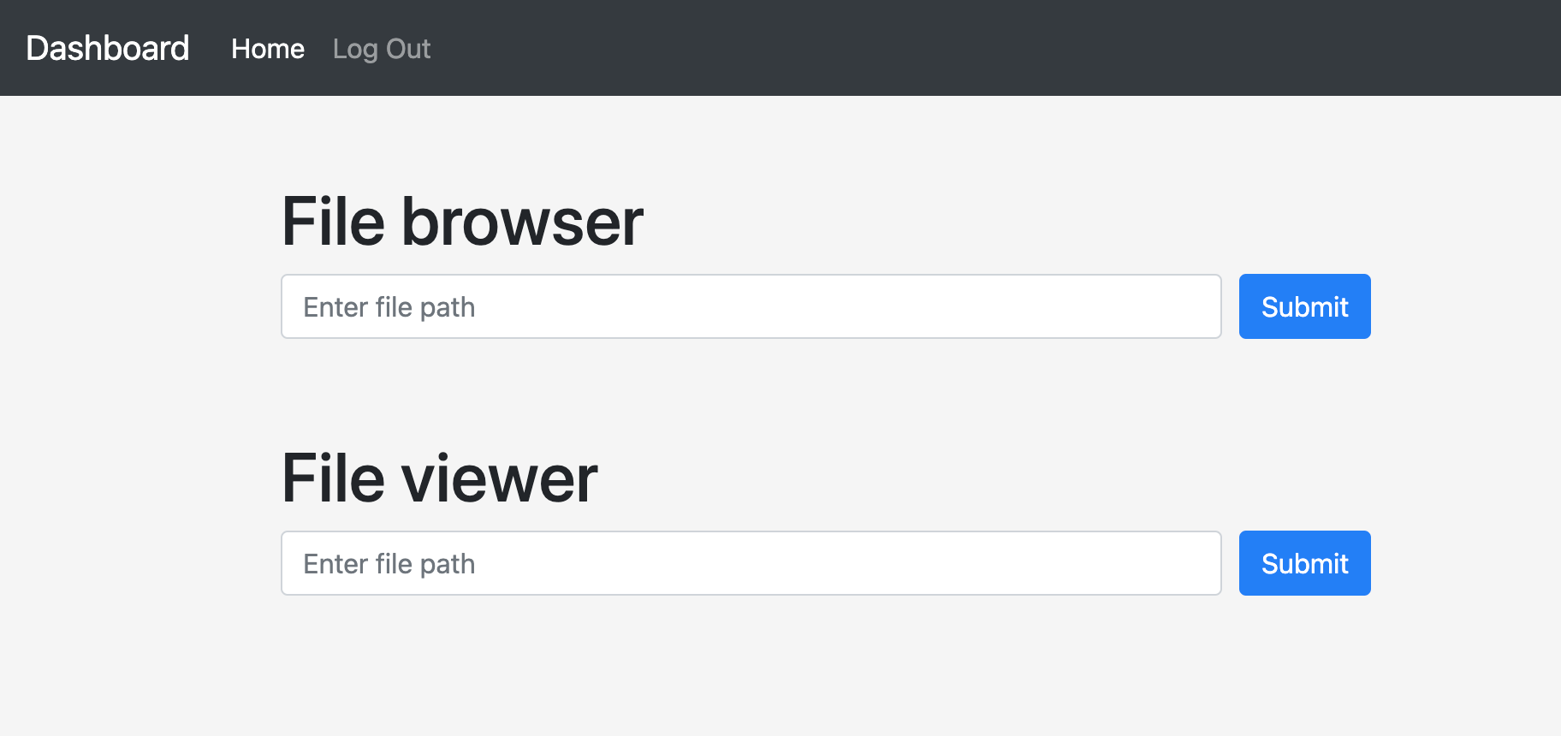Image resolution: width=1561 pixels, height=736 pixels.
Task: Click the blue Submit button beside File browser field
Action: (1305, 306)
